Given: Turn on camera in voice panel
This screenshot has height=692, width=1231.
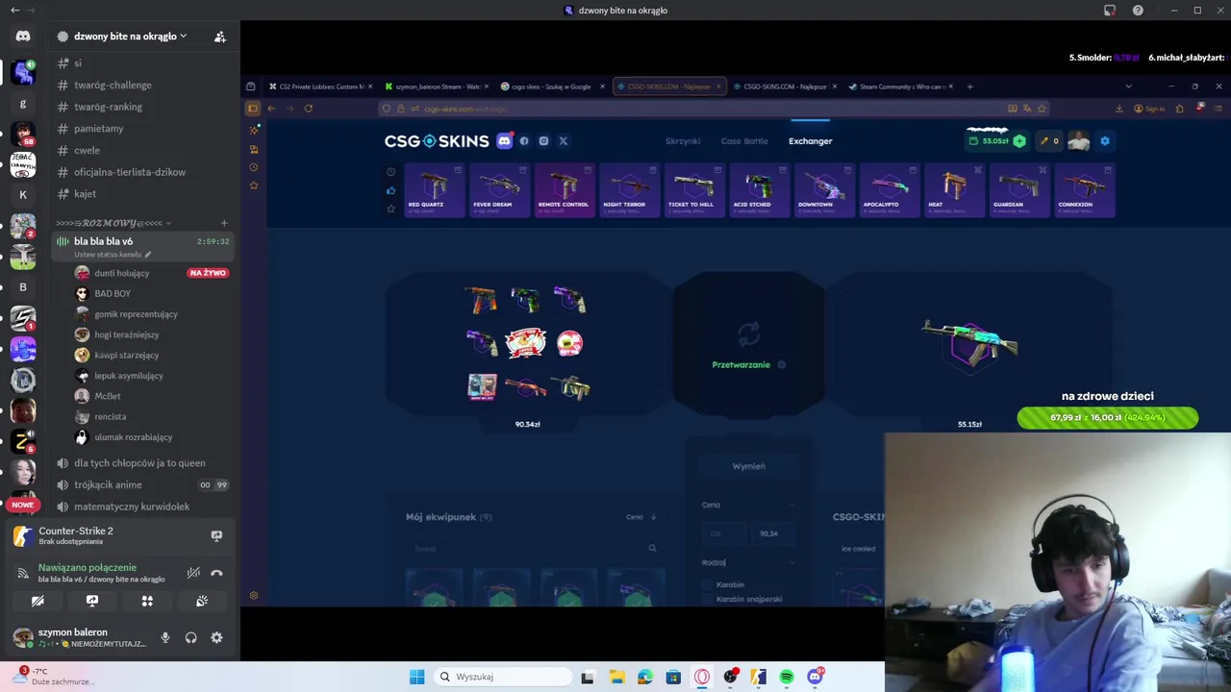Looking at the screenshot, I should click(x=38, y=601).
